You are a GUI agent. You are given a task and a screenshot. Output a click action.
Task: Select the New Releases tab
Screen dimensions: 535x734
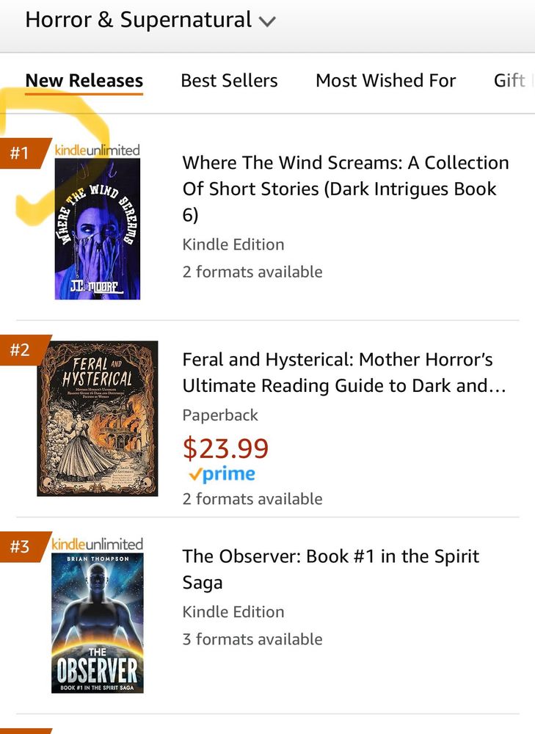[84, 81]
